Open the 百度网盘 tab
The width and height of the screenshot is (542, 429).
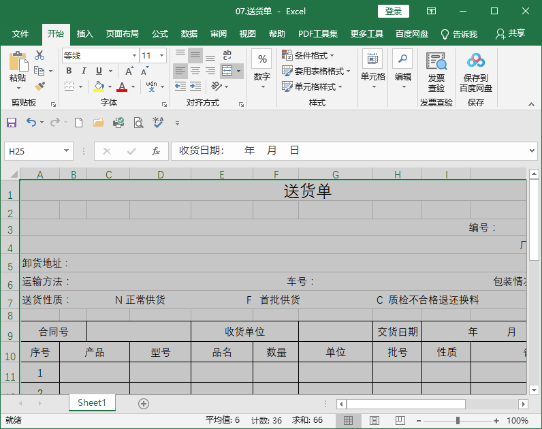click(x=412, y=34)
